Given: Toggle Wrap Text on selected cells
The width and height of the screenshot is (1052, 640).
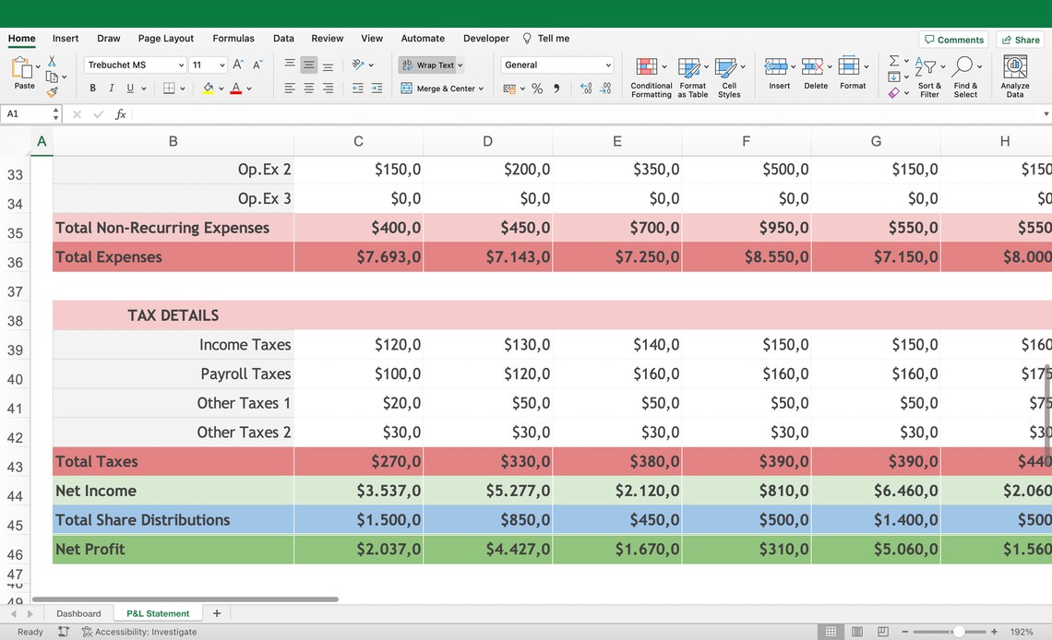Looking at the screenshot, I should [x=429, y=65].
